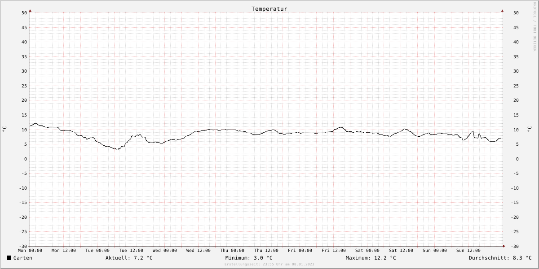Click the left axis '50' label
This screenshot has height=269, width=539.
coord(24,13)
